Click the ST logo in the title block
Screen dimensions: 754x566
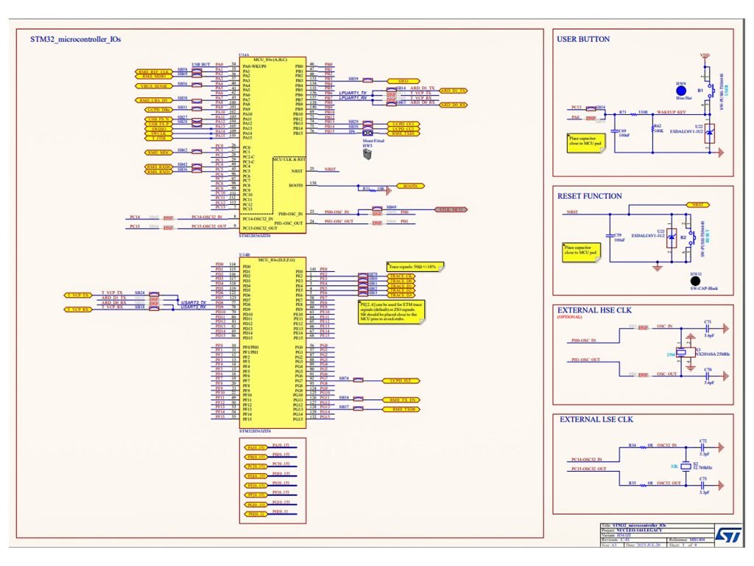tap(727, 535)
